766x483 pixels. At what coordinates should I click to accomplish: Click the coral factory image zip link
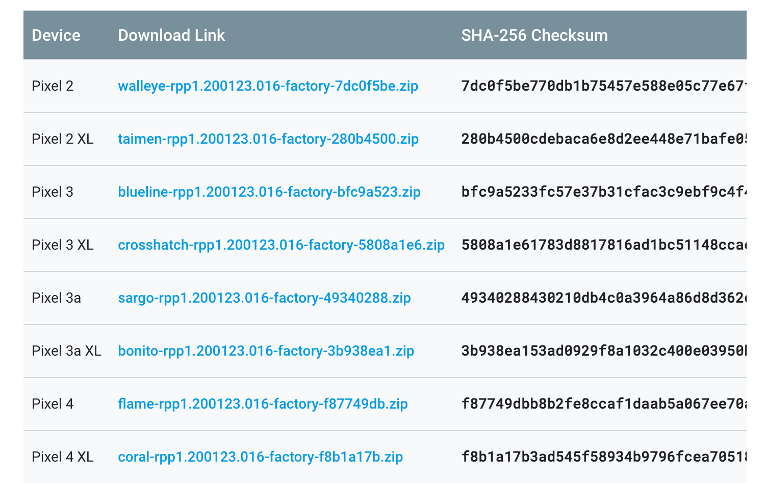click(260, 457)
